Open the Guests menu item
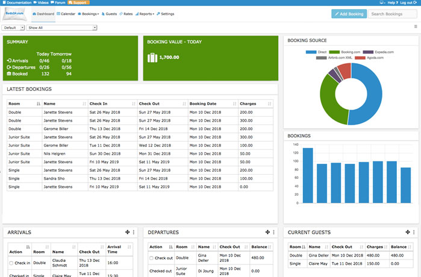The height and width of the screenshot is (277, 421). (109, 14)
